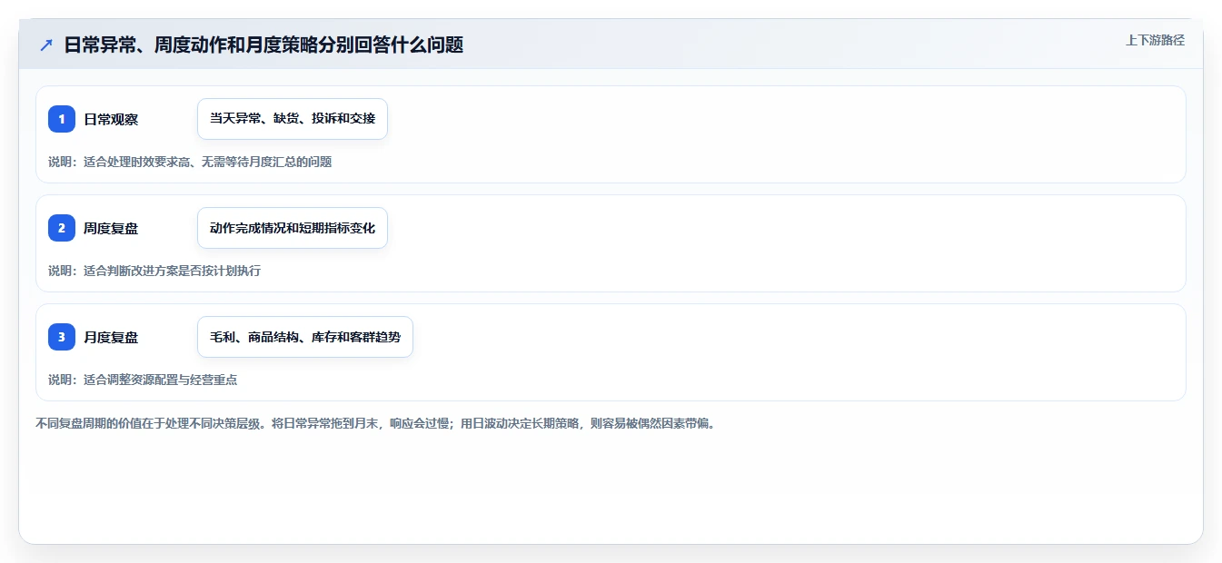
Task: Click the 毛利、商品结构、库存和客群趋势 chip
Action: [305, 337]
